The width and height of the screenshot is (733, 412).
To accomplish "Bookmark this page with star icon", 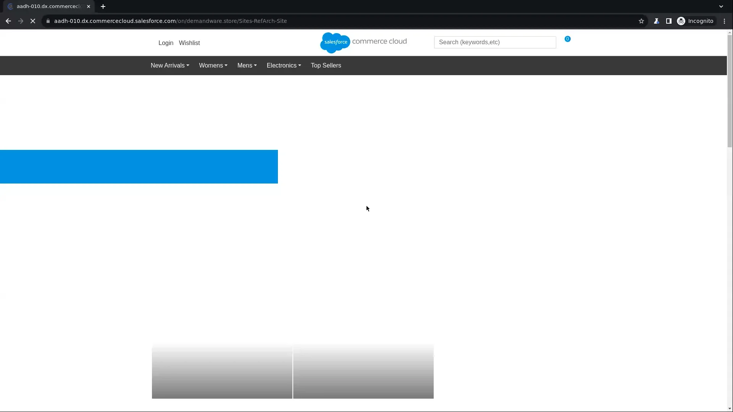I will click(641, 21).
